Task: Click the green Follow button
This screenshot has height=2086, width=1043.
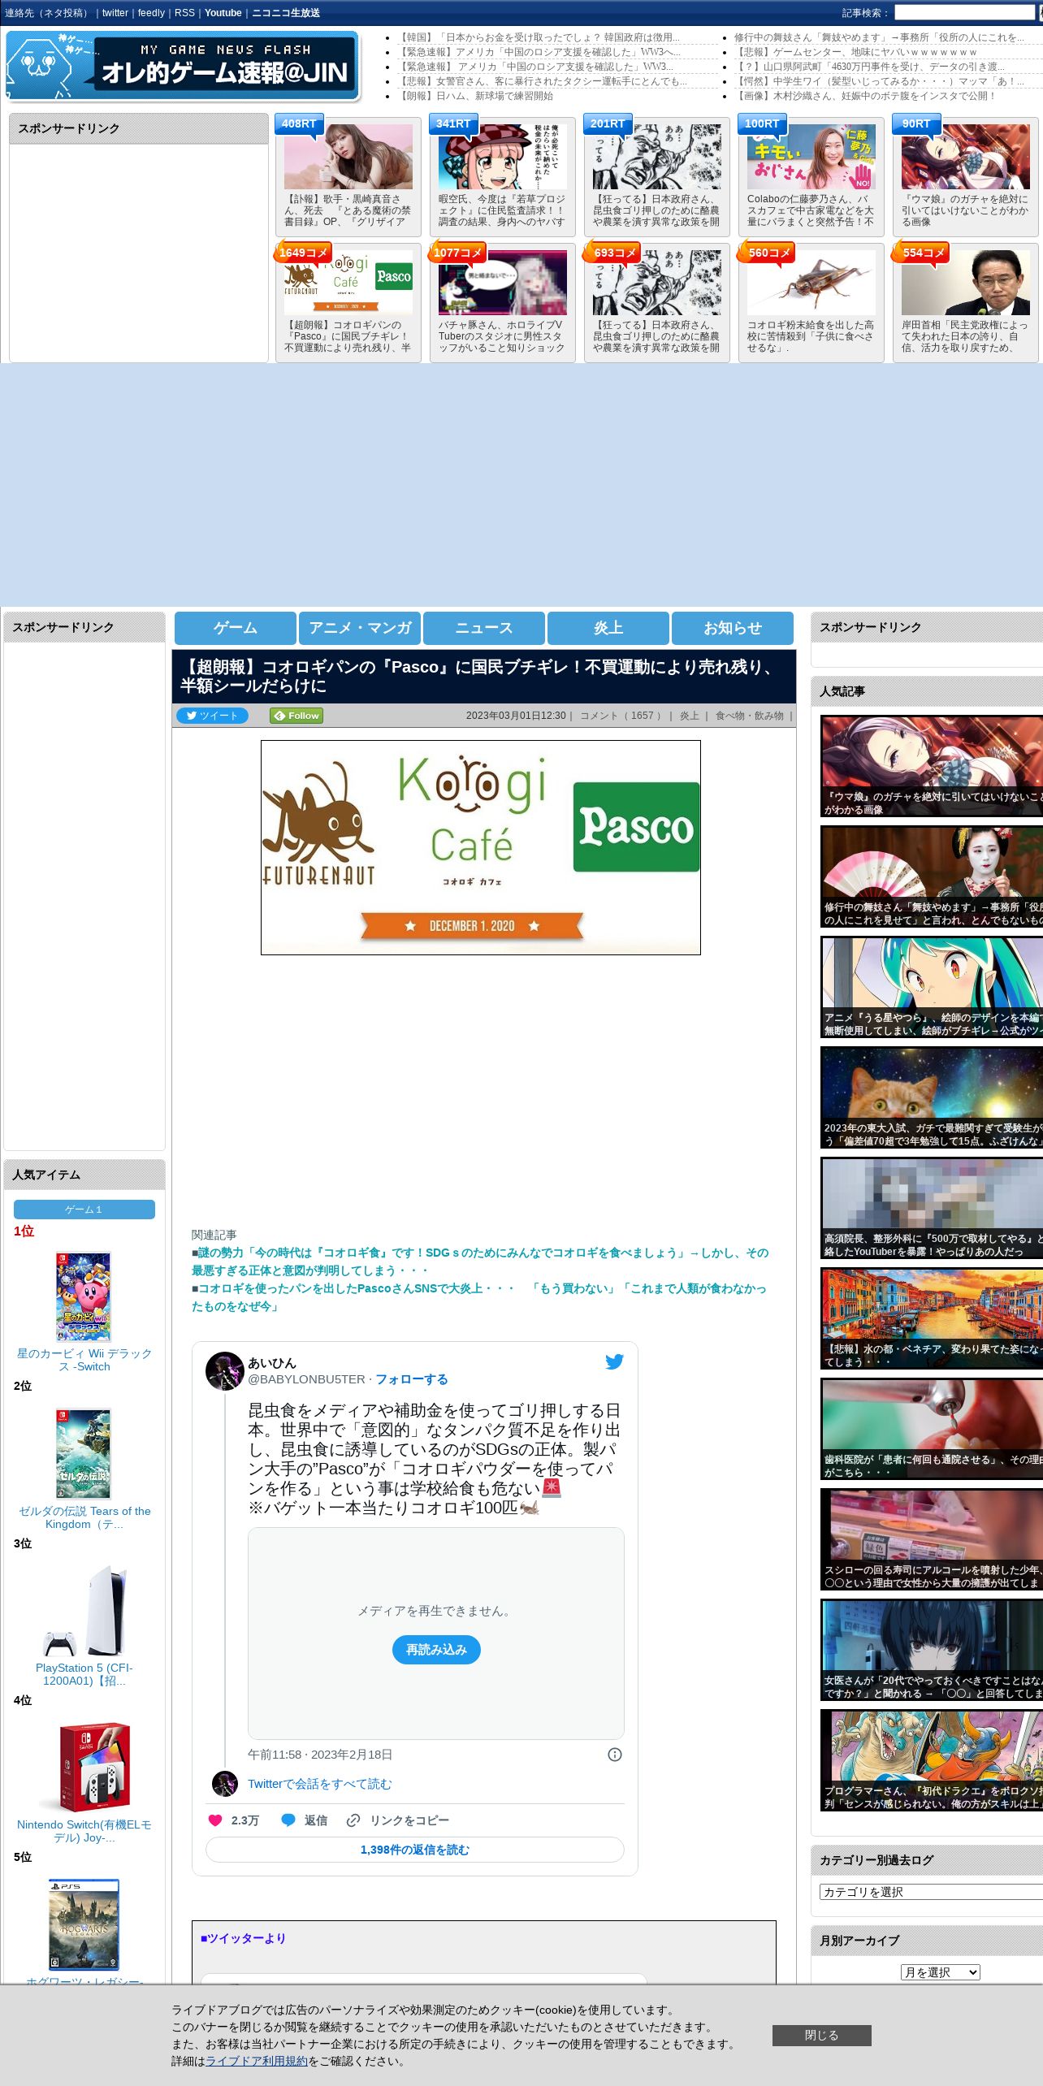Action: pyautogui.click(x=297, y=716)
